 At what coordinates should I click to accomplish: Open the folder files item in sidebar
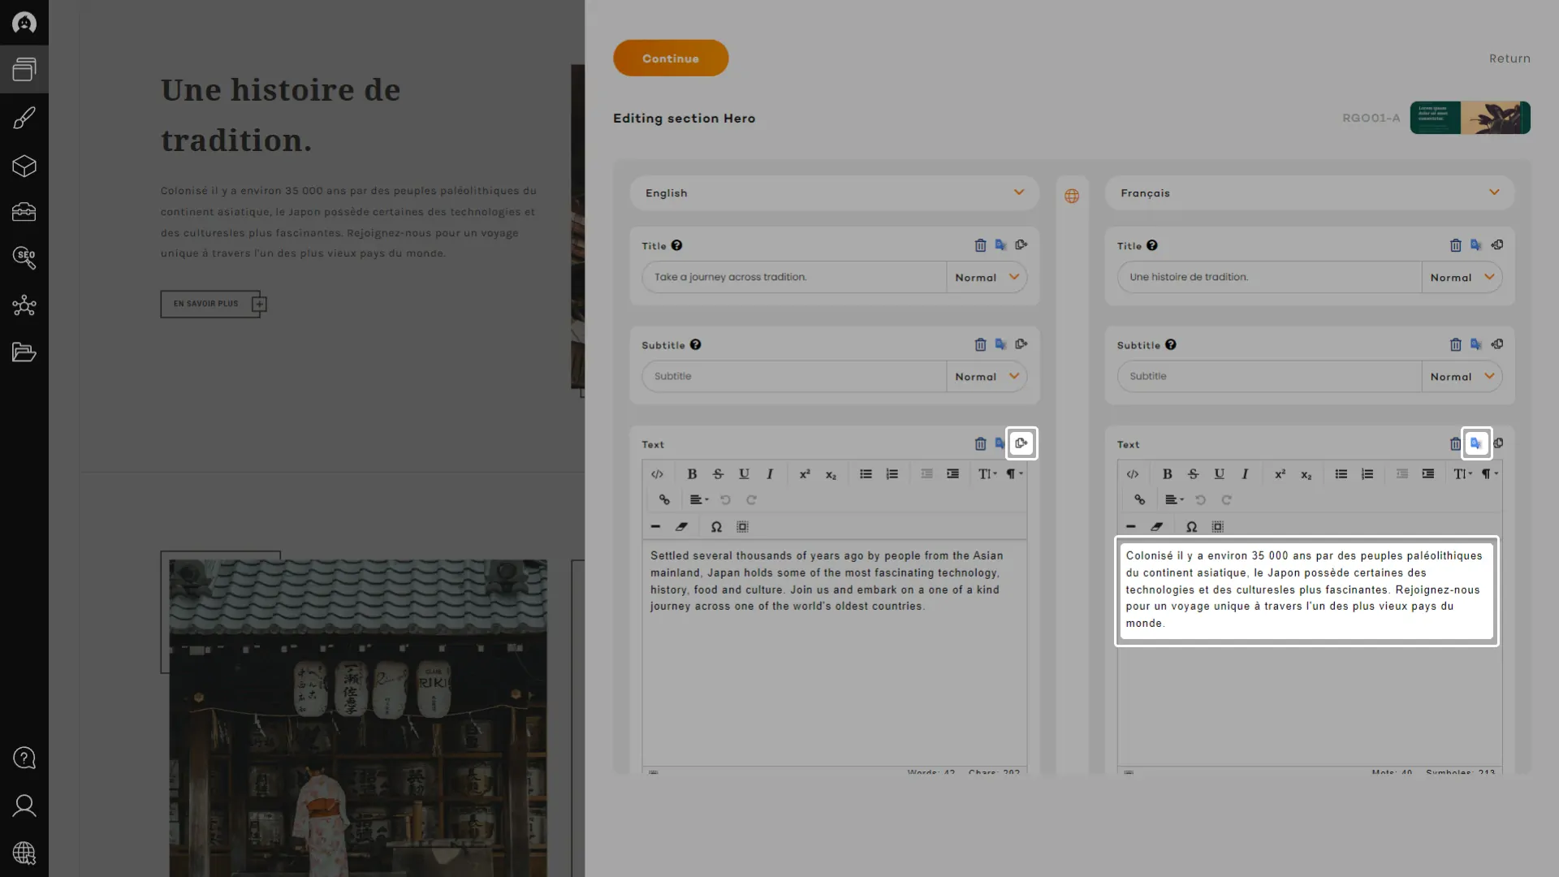coord(24,352)
